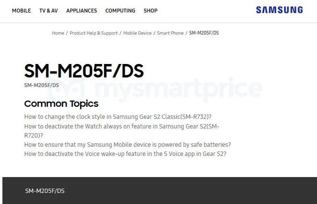Click the large SM-M205F/DS page heading

[x=84, y=71]
